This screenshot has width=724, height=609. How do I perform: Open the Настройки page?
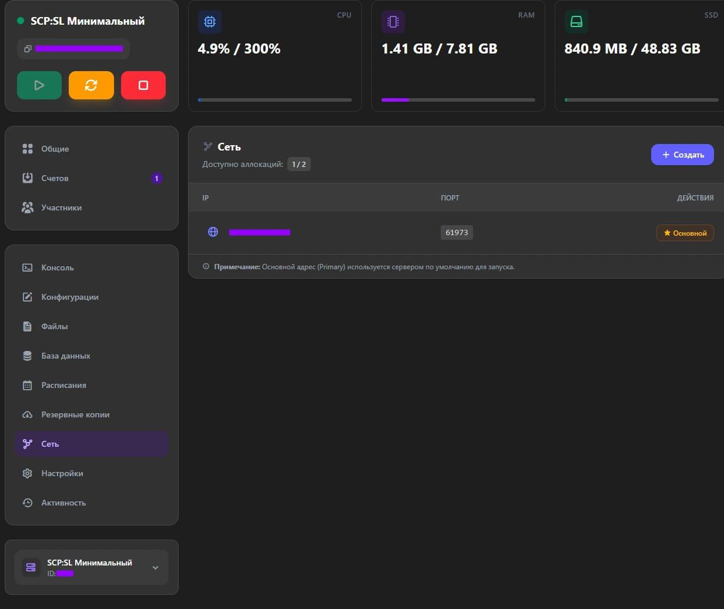(92, 473)
